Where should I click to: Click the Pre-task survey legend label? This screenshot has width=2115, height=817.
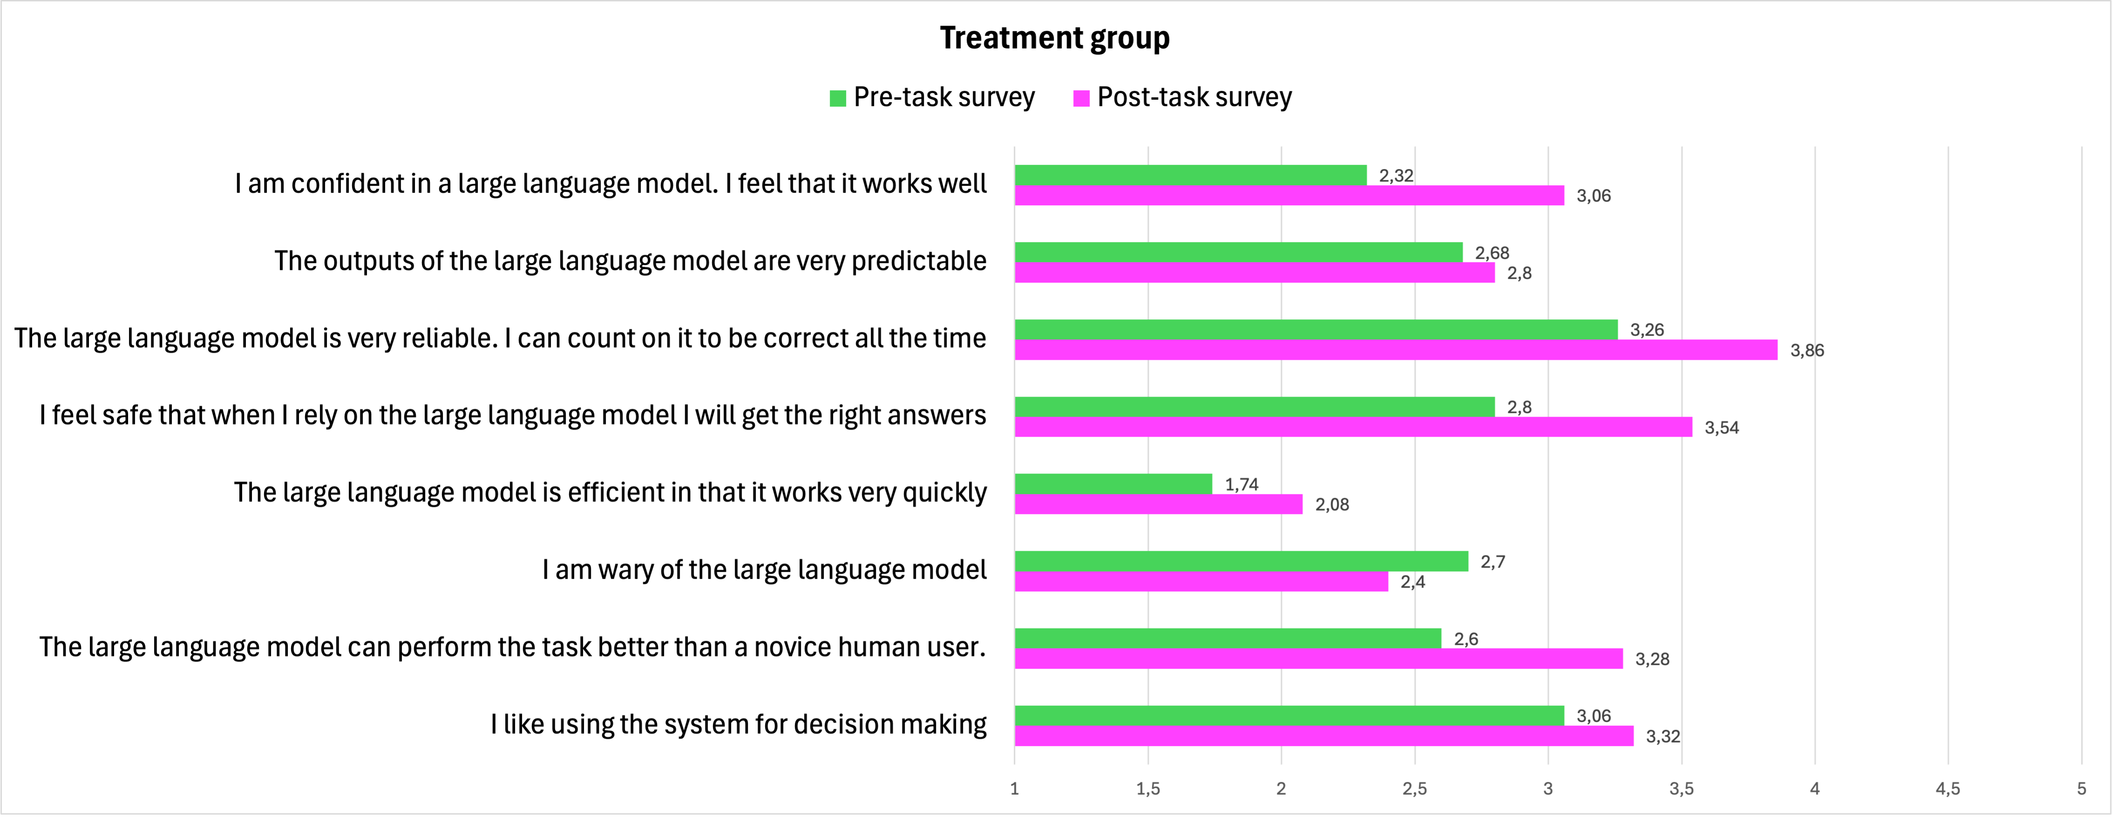point(944,97)
